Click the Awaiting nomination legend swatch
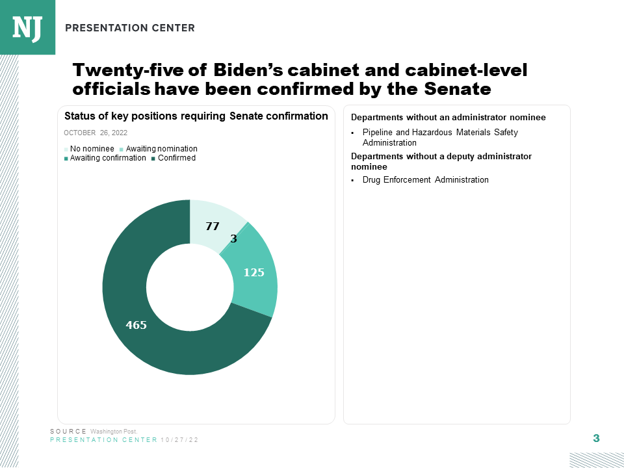This screenshot has height=468, width=624. tap(121, 149)
